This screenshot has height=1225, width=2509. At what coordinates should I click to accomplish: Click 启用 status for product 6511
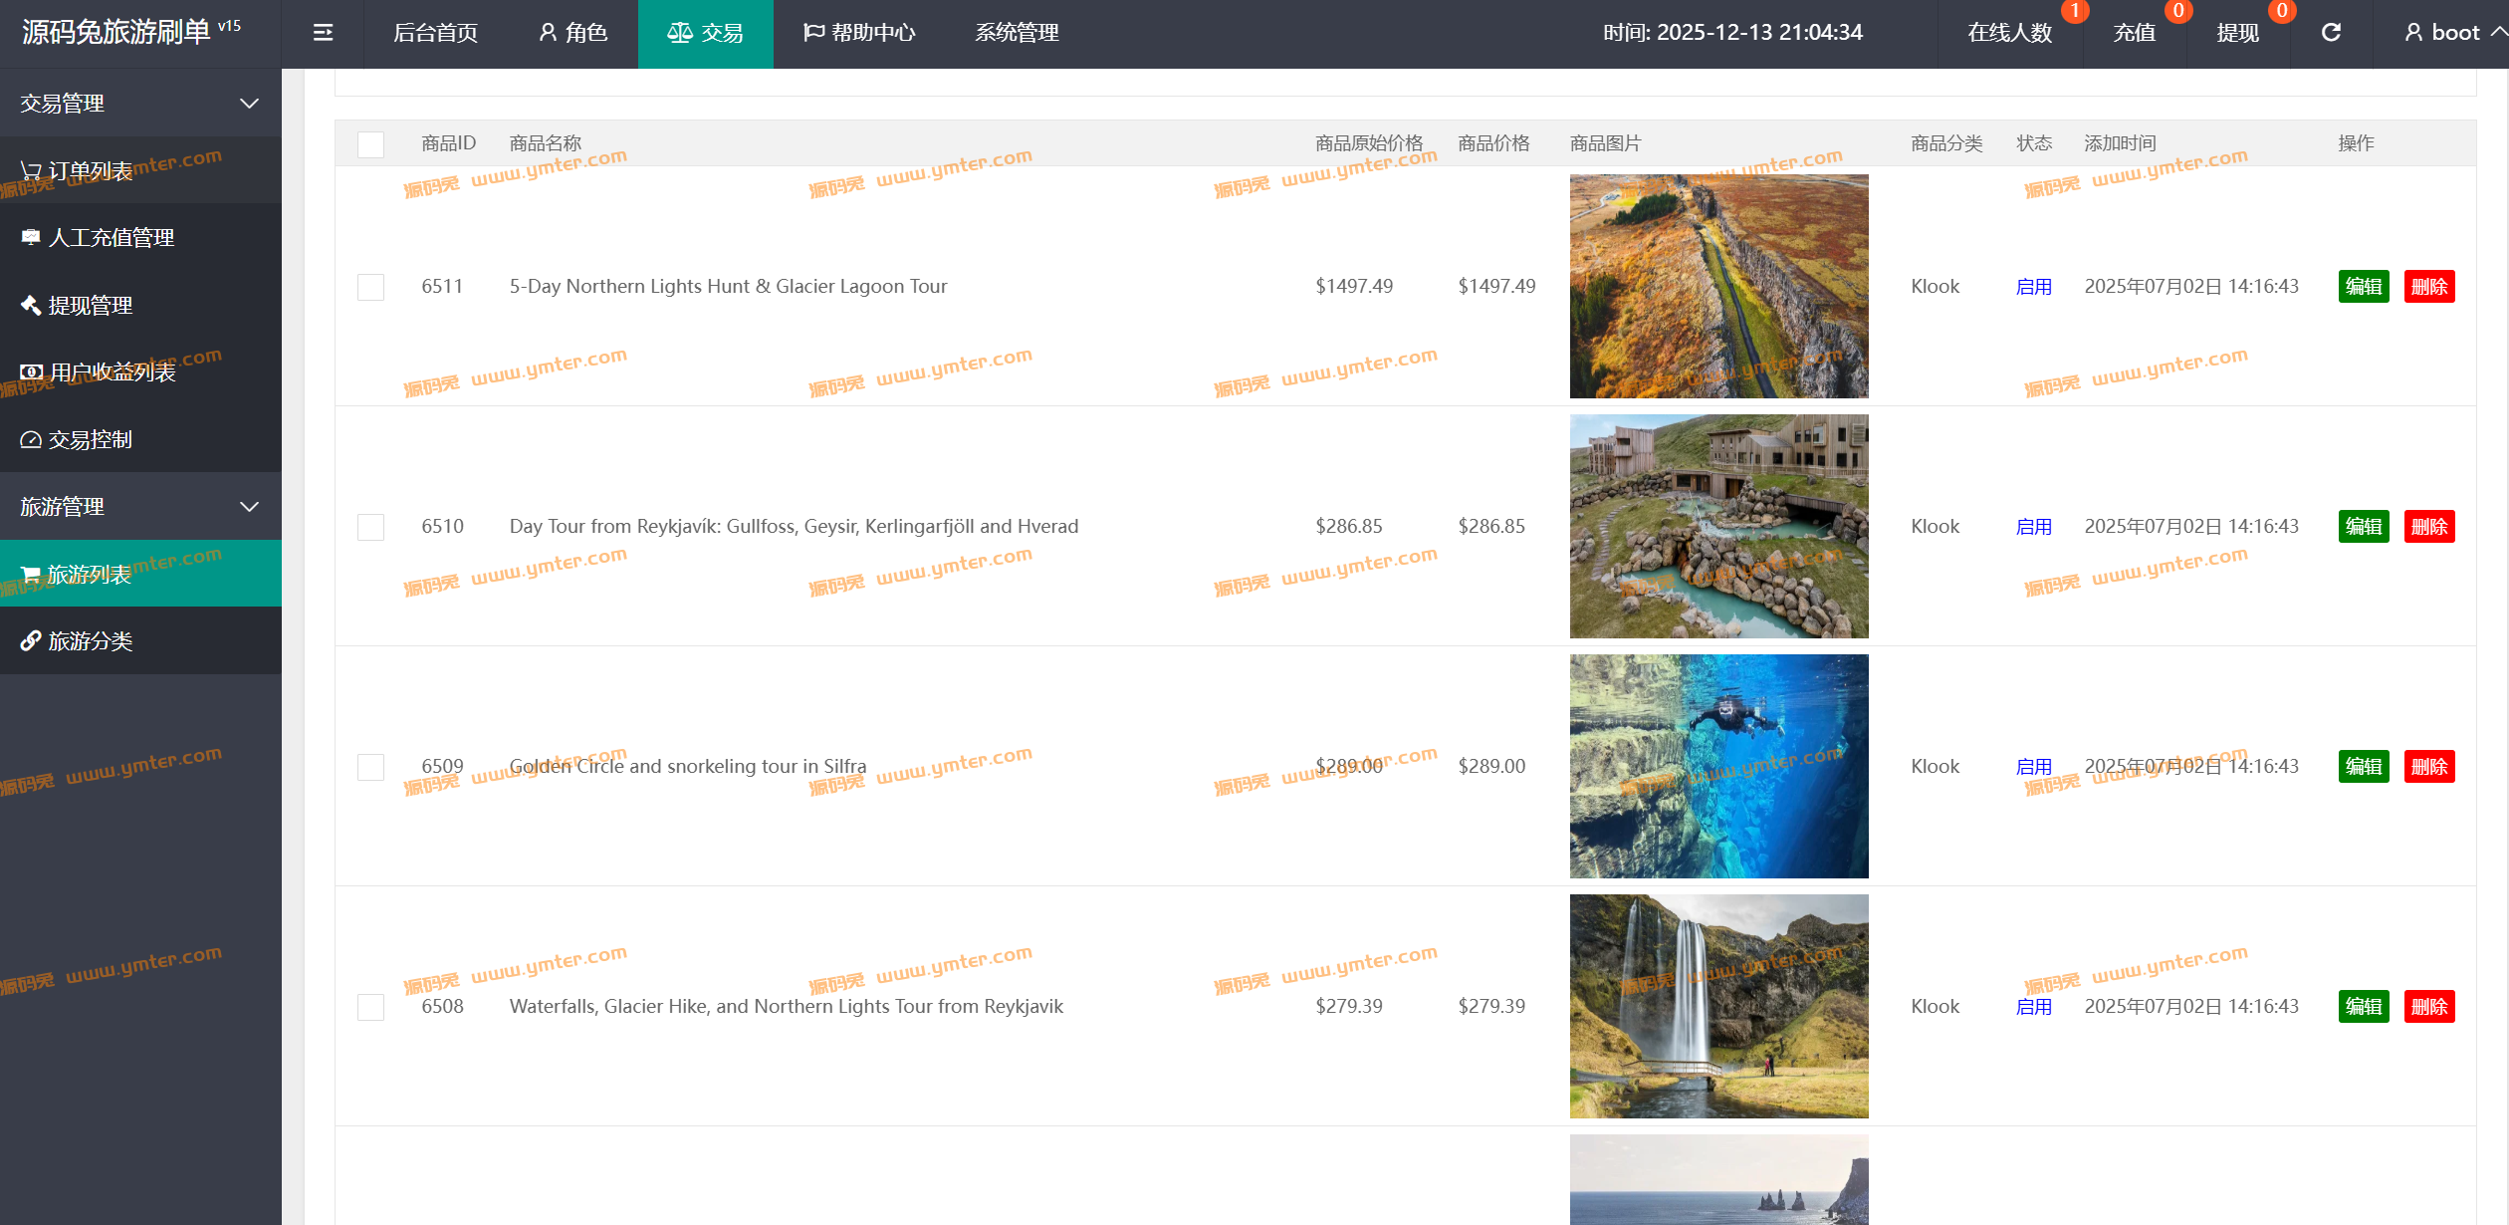point(2033,287)
